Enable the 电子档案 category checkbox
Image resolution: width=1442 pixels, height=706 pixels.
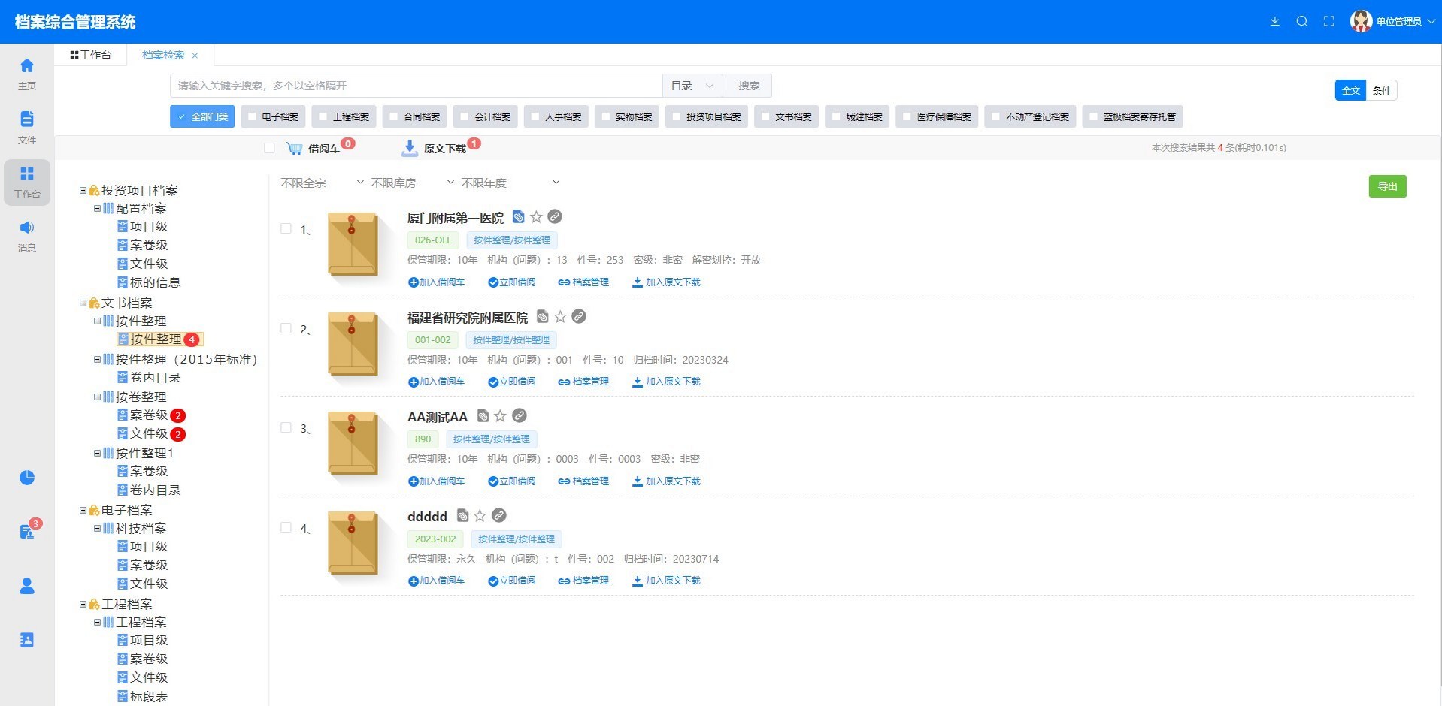click(x=253, y=116)
